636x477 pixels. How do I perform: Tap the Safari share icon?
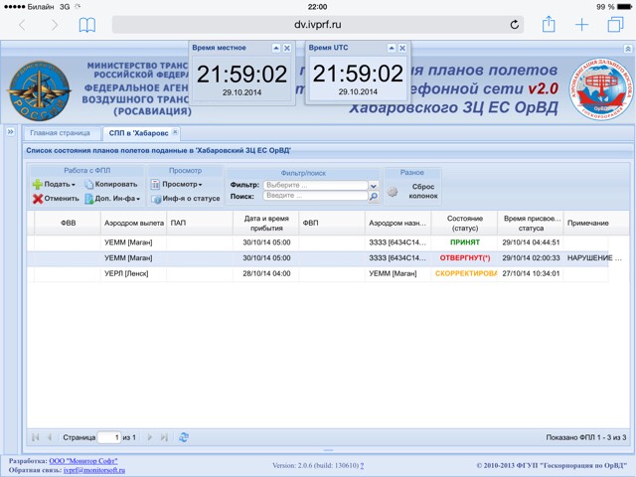point(549,24)
